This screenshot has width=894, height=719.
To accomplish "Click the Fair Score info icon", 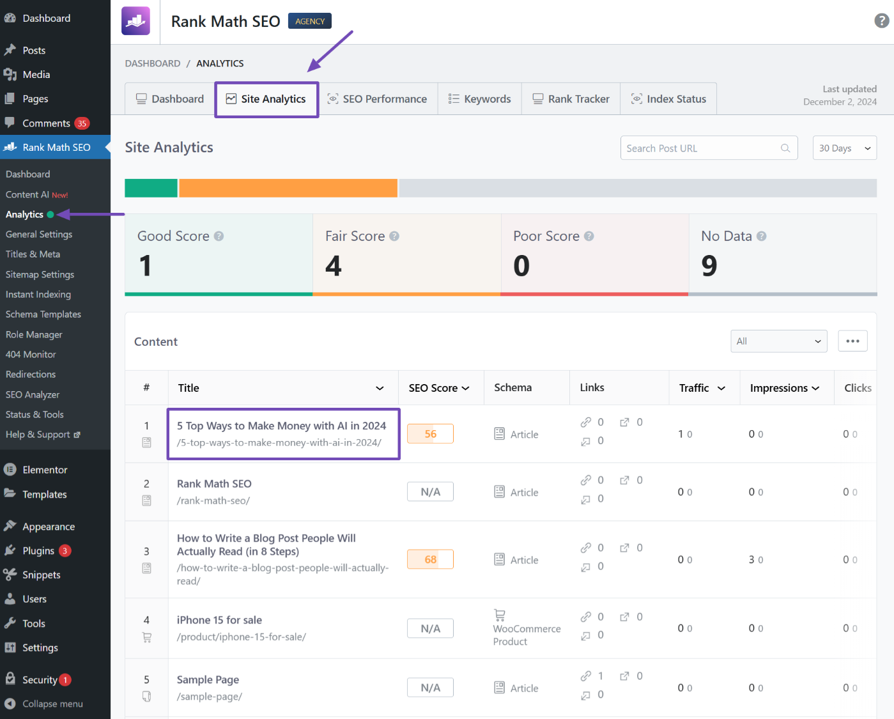I will [x=394, y=236].
